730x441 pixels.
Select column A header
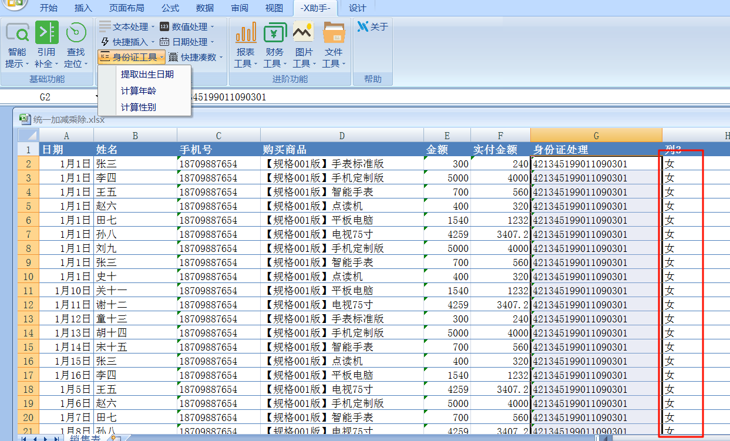(66, 136)
